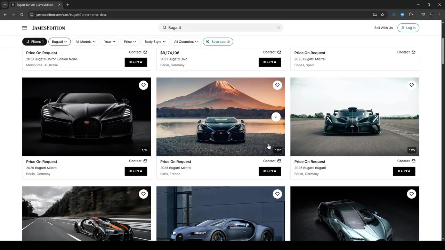Open the Berlin Bugatti Mistral photo

87,117
